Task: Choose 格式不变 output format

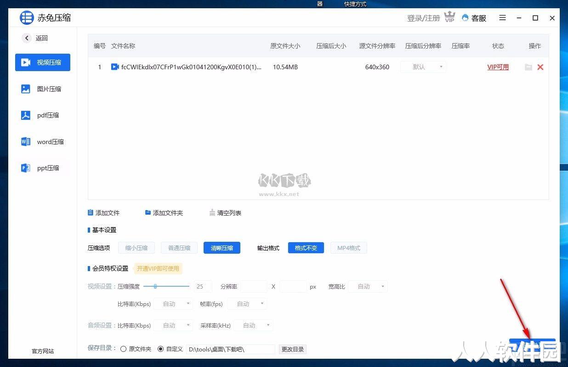Action: point(306,248)
